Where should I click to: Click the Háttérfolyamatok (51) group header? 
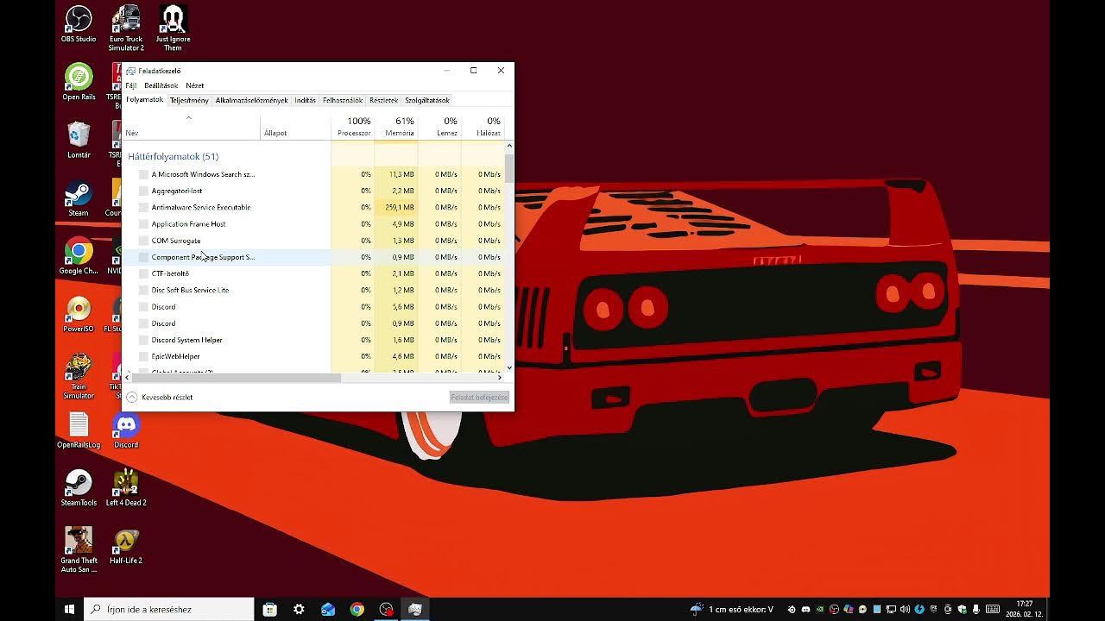click(174, 156)
